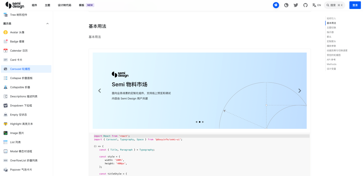
Task: Select the second carousel indicator dot
Action: [200, 122]
